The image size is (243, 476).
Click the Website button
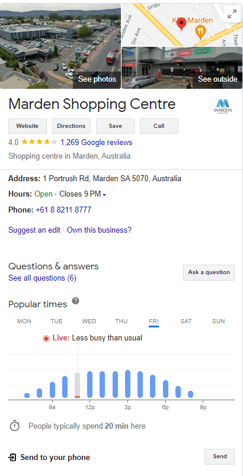pos(27,126)
